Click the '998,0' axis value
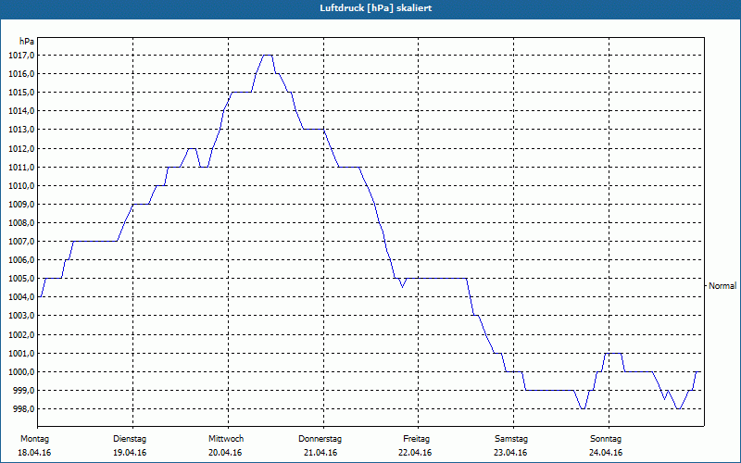Viewport: 741px width, 463px height. 23,409
